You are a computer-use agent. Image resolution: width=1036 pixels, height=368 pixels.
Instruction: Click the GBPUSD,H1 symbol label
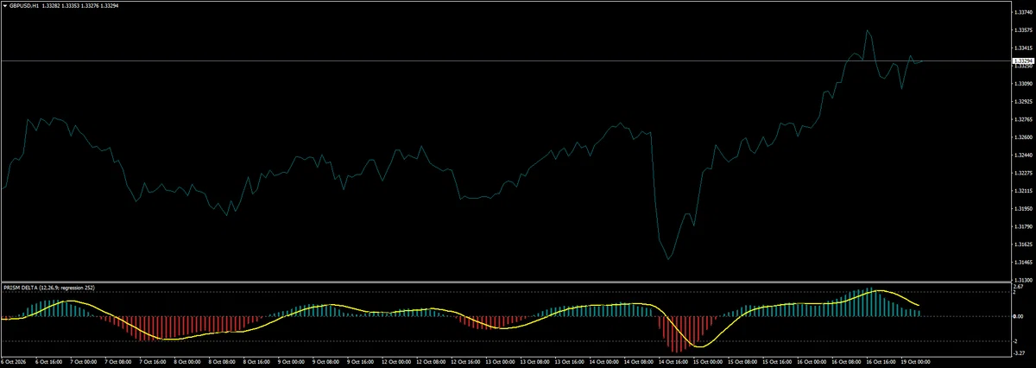[25, 4]
